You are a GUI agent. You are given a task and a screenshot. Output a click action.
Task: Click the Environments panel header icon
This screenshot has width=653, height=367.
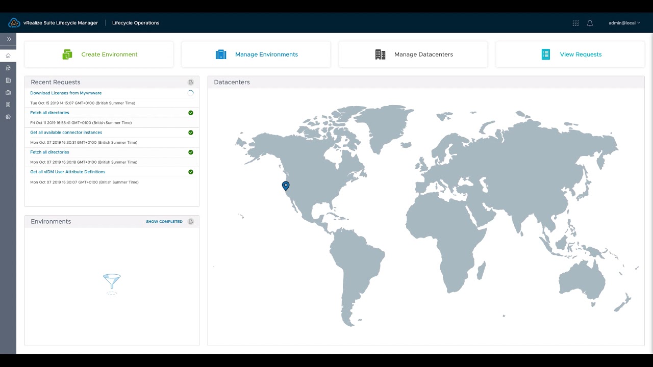191,222
